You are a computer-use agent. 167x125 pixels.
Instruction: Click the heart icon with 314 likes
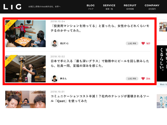[143, 78]
